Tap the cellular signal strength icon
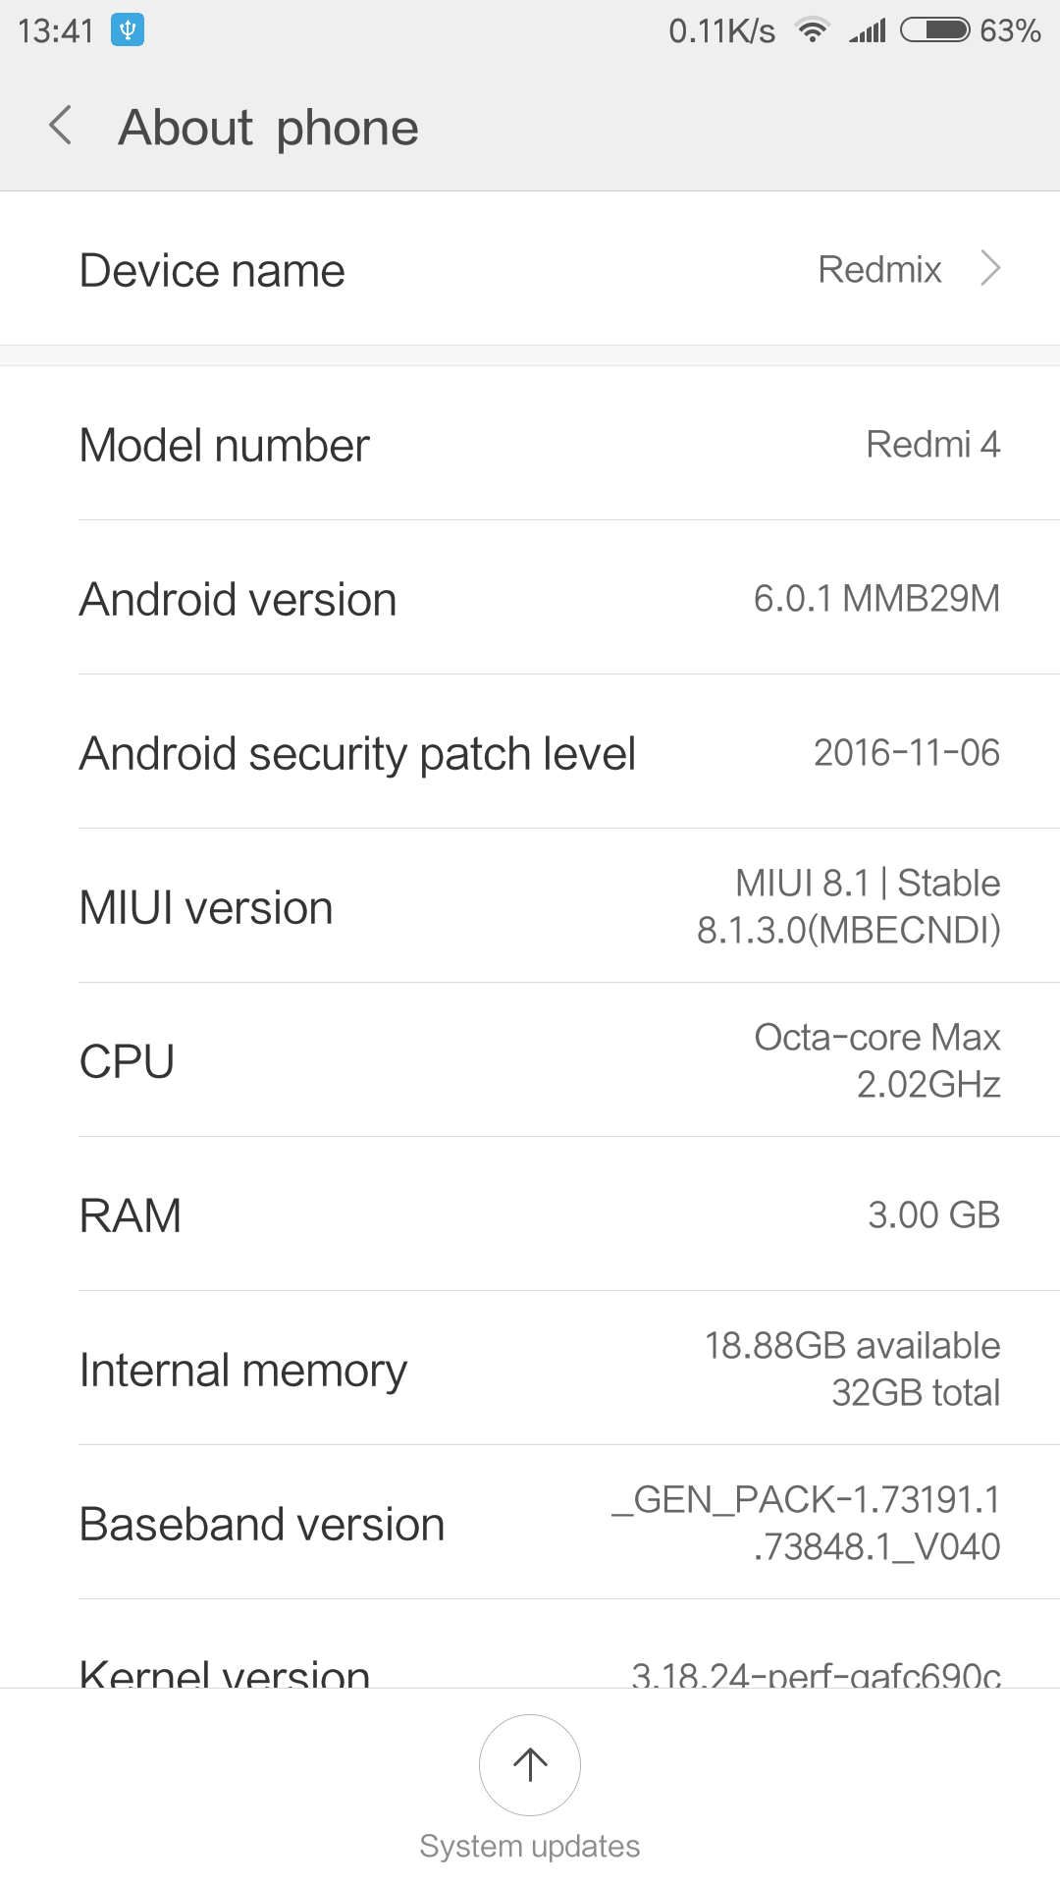This screenshot has height=1885, width=1060. pyautogui.click(x=868, y=30)
